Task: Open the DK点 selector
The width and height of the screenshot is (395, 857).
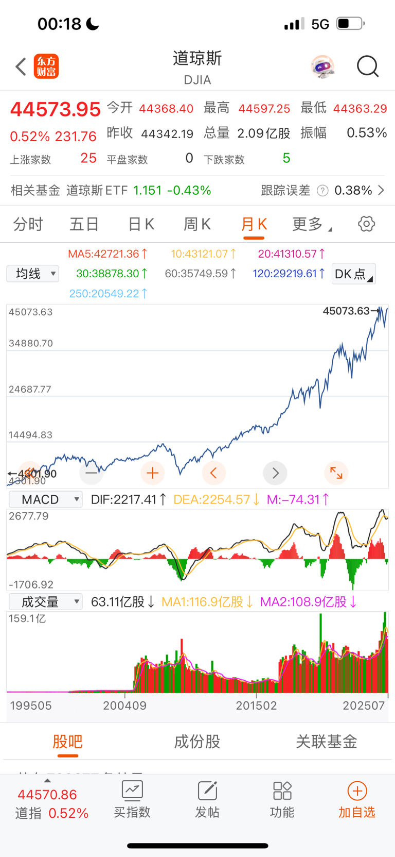Action: click(354, 274)
